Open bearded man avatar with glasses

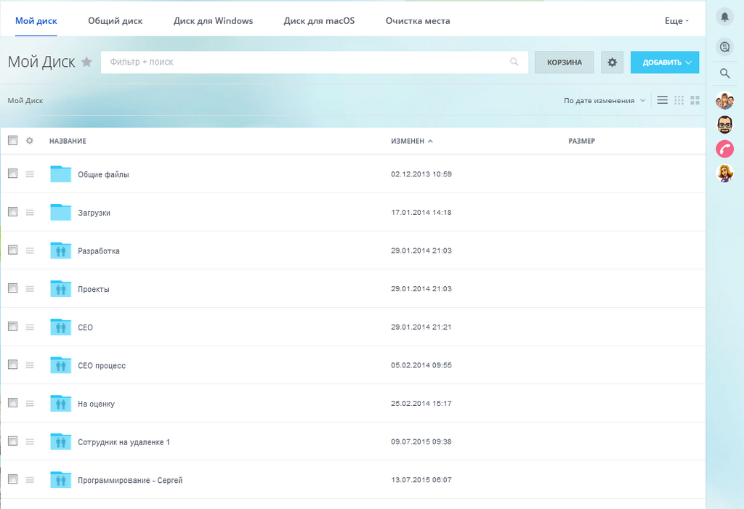(x=724, y=125)
